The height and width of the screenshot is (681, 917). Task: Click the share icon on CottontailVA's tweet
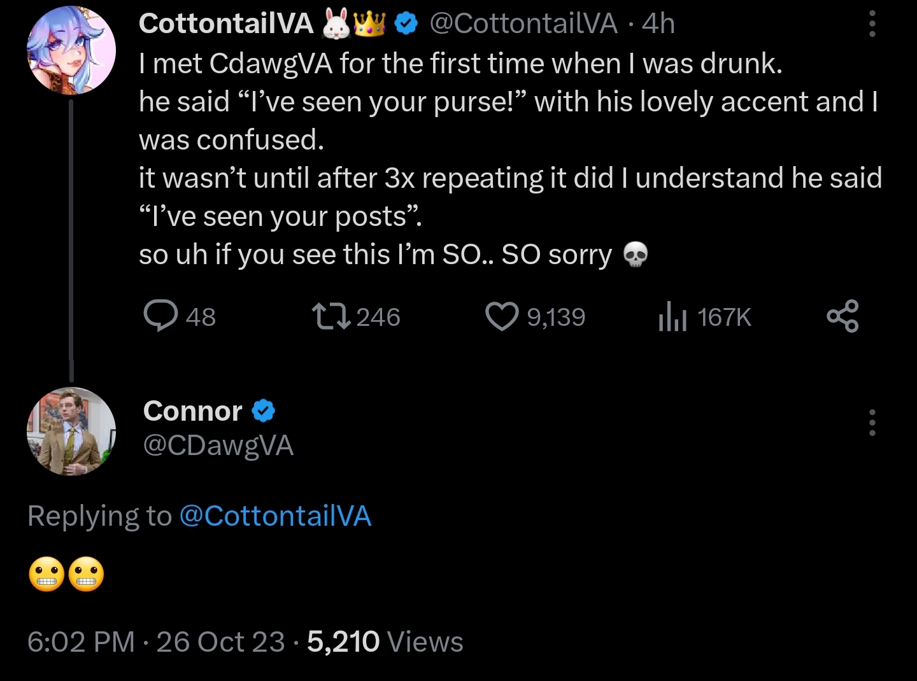[842, 316]
